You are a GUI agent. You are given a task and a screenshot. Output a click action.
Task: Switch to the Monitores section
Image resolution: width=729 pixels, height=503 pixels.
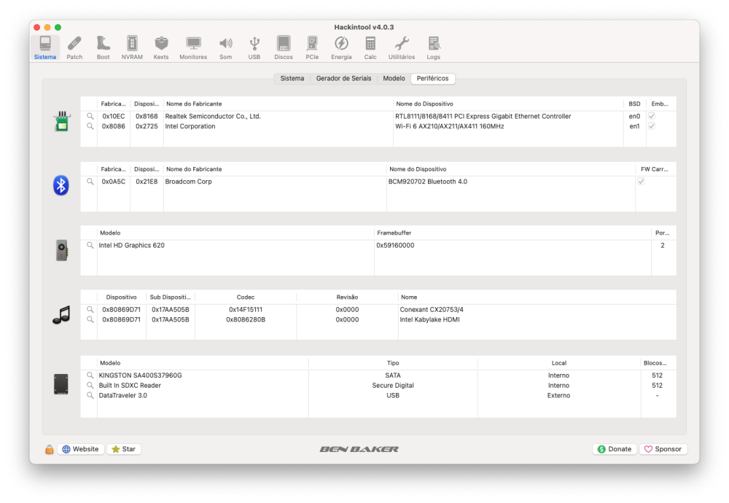pos(193,48)
